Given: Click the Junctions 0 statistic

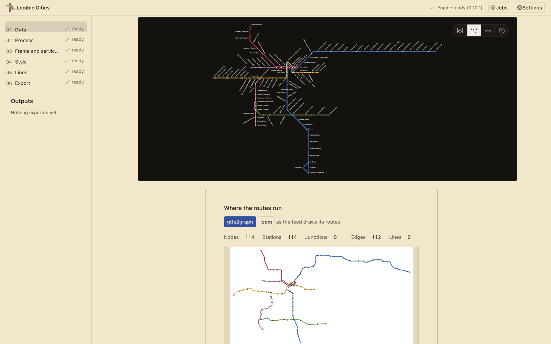Looking at the screenshot, I should click(x=321, y=237).
